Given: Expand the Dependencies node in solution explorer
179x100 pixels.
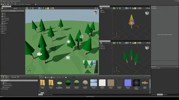Looking at the screenshot, I should pyautogui.click(x=2, y=87).
